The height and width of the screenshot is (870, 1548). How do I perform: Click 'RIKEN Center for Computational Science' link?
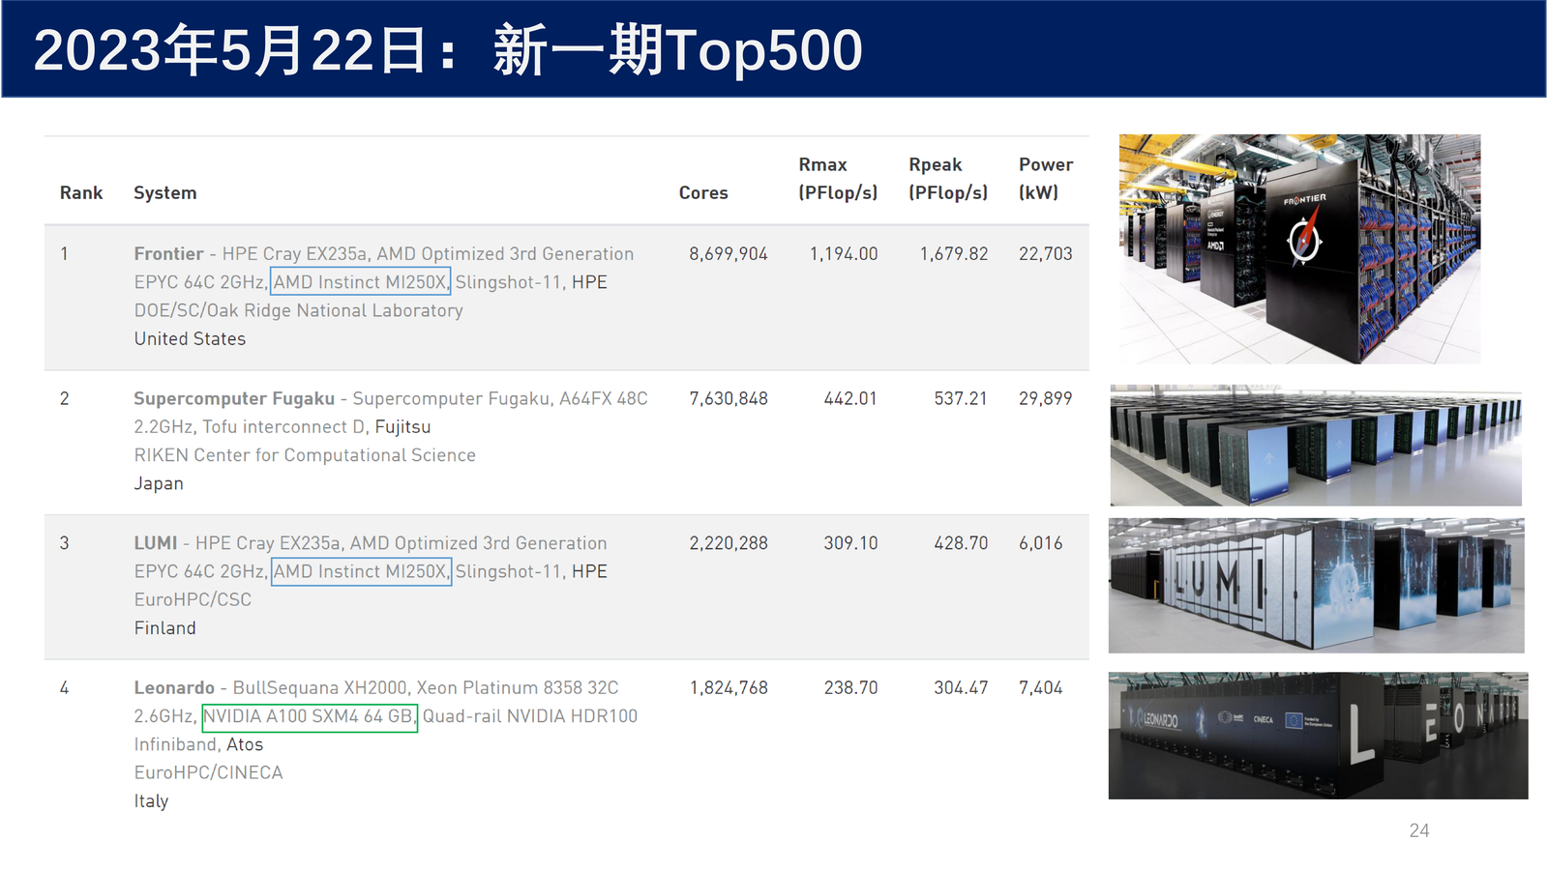[x=305, y=455]
